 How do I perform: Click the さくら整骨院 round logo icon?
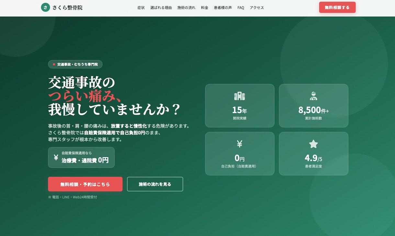click(45, 7)
